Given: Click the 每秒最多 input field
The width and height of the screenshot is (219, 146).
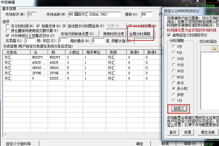Looking at the screenshot, I should pyautogui.click(x=98, y=41).
